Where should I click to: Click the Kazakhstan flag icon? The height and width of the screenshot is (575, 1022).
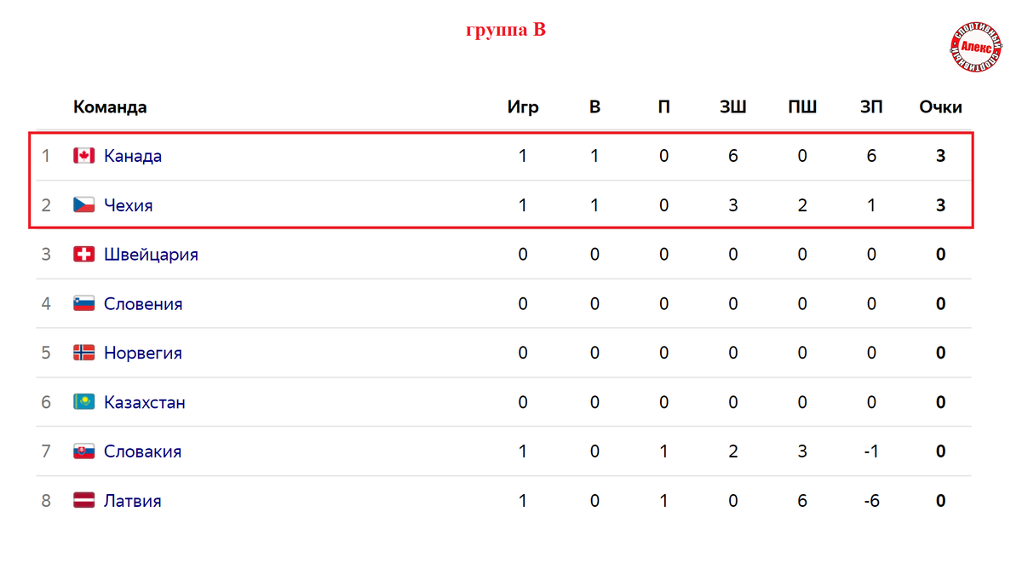[x=83, y=402]
